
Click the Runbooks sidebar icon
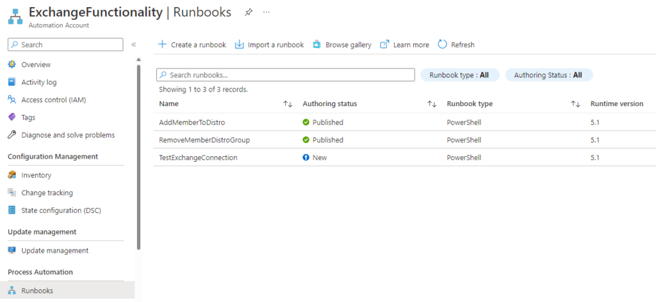[12, 290]
